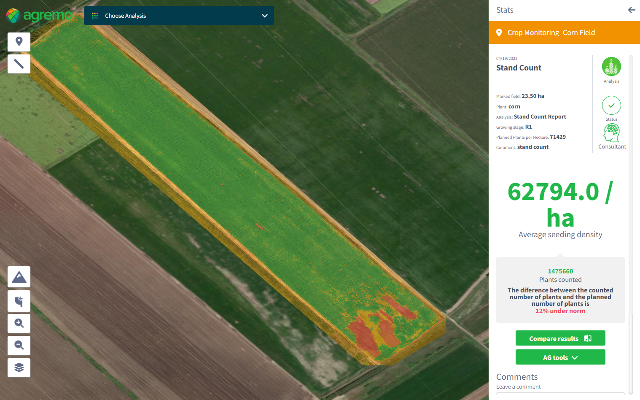The height and width of the screenshot is (400, 640).
Task: Click the Stand Count Report analysis text
Action: pyautogui.click(x=540, y=117)
